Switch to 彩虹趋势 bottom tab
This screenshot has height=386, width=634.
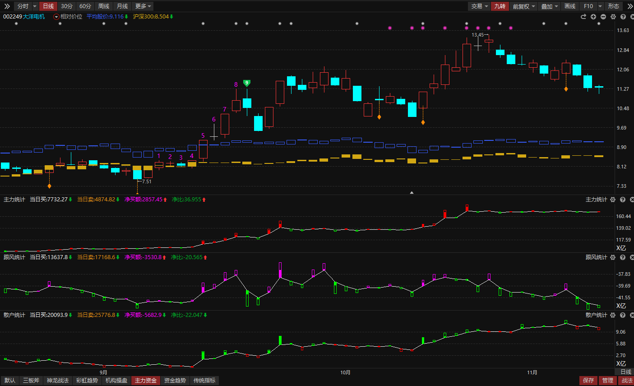pos(87,381)
